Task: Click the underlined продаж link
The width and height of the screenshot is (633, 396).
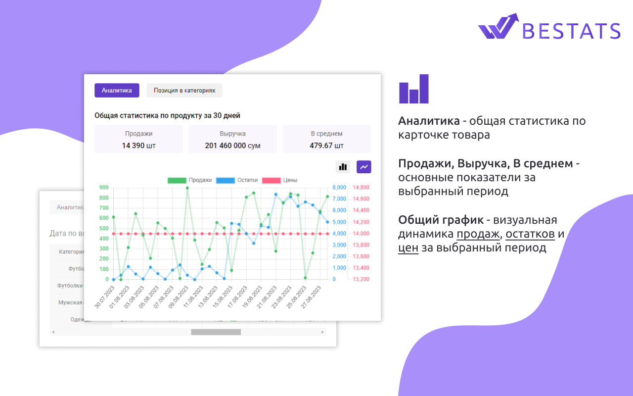Action: pos(477,233)
